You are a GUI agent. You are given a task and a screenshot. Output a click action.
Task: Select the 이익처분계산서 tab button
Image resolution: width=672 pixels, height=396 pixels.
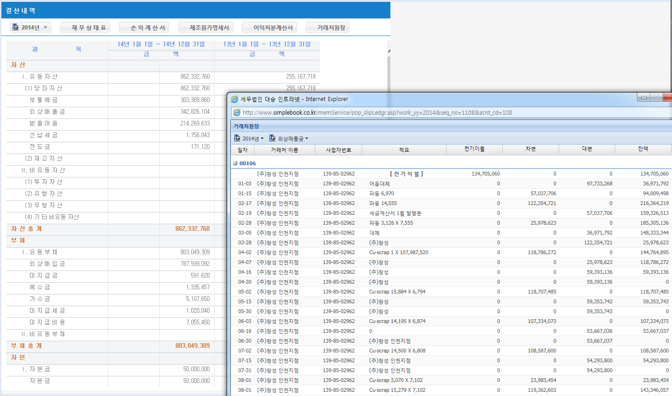[x=273, y=28]
